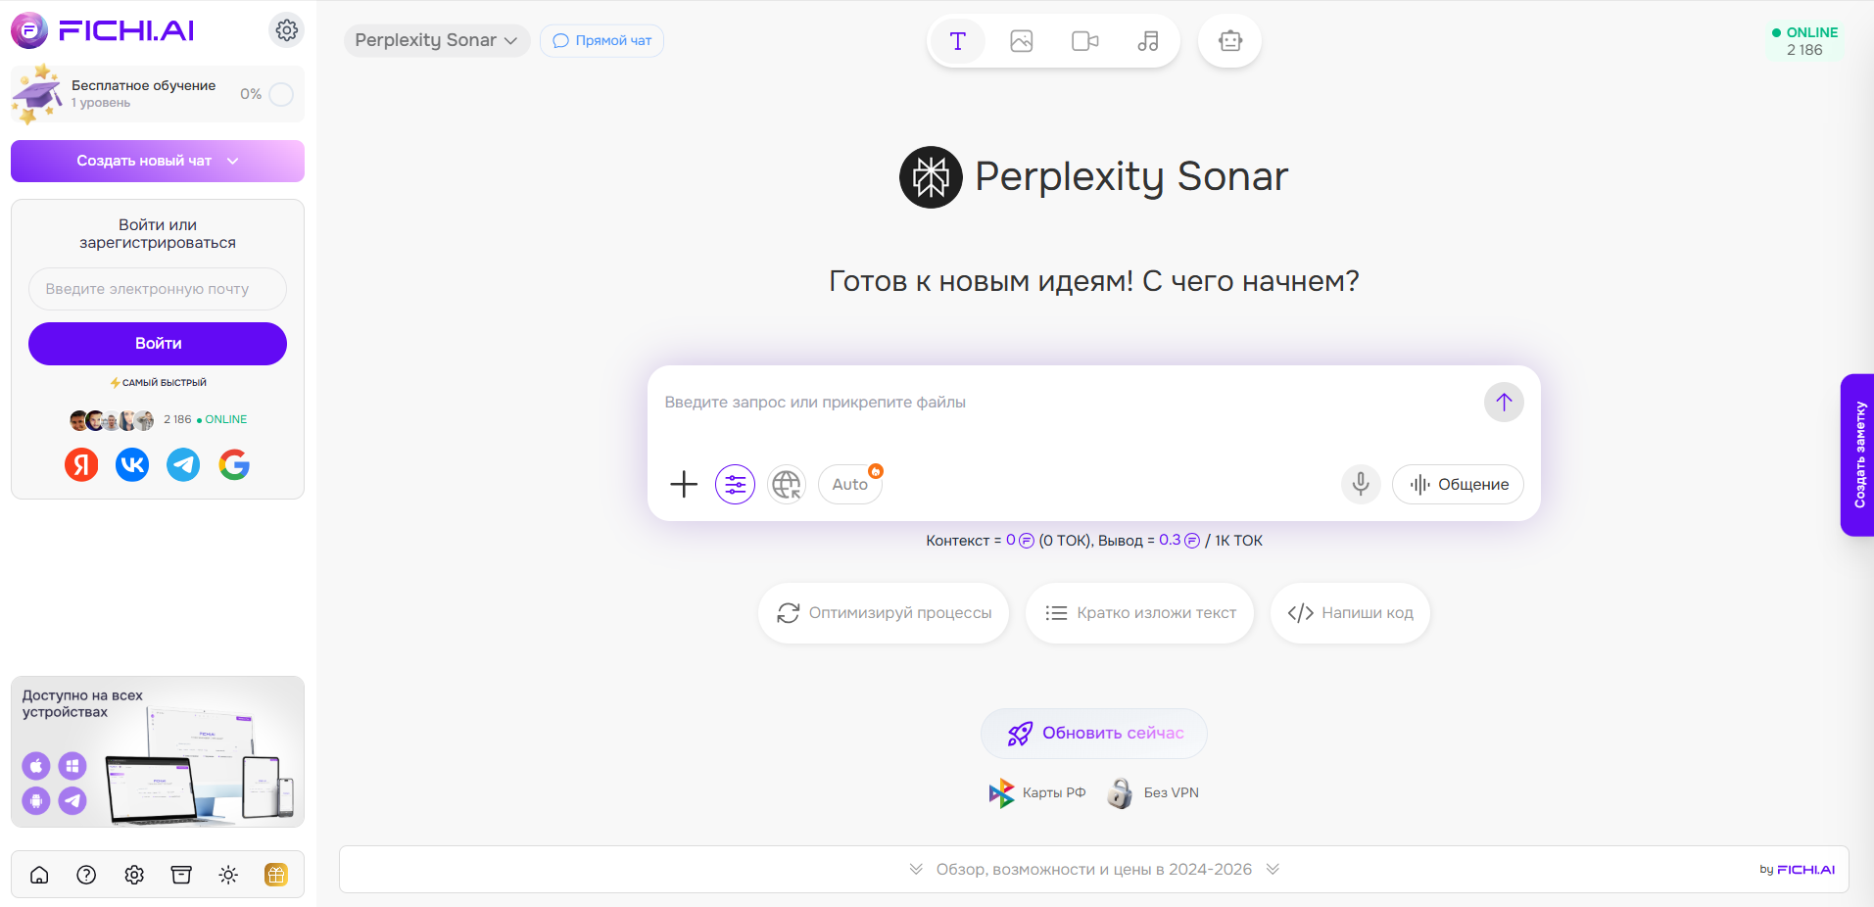
Task: Open settings gear in bottom bar
Action: click(134, 875)
